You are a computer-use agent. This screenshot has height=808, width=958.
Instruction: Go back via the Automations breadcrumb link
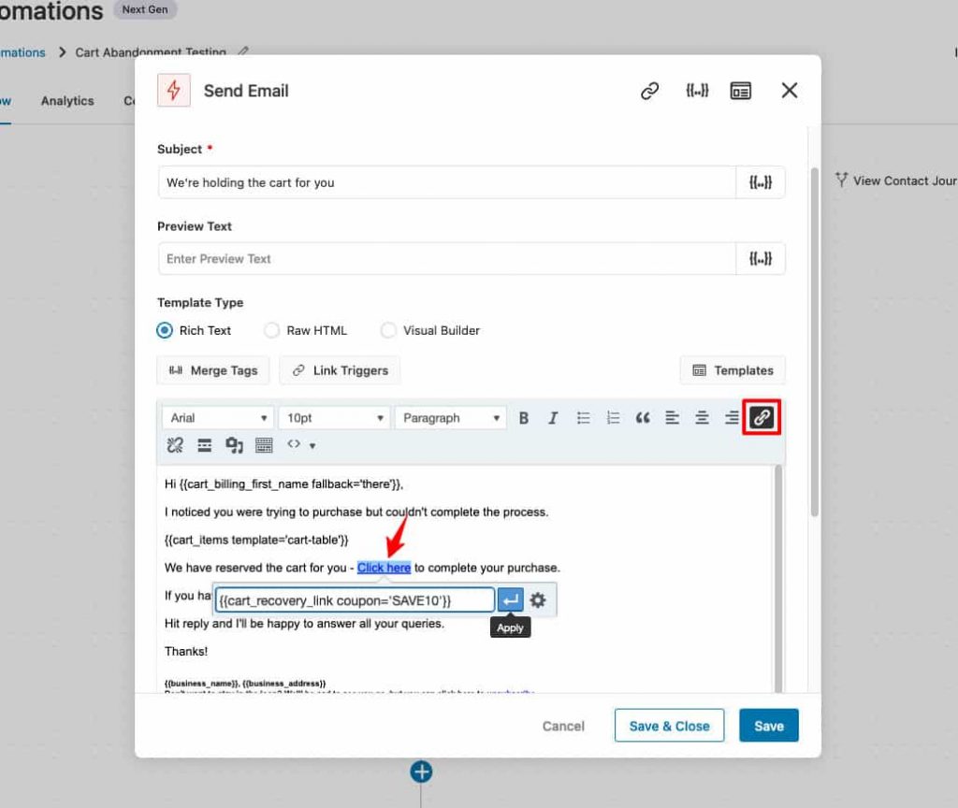[22, 52]
